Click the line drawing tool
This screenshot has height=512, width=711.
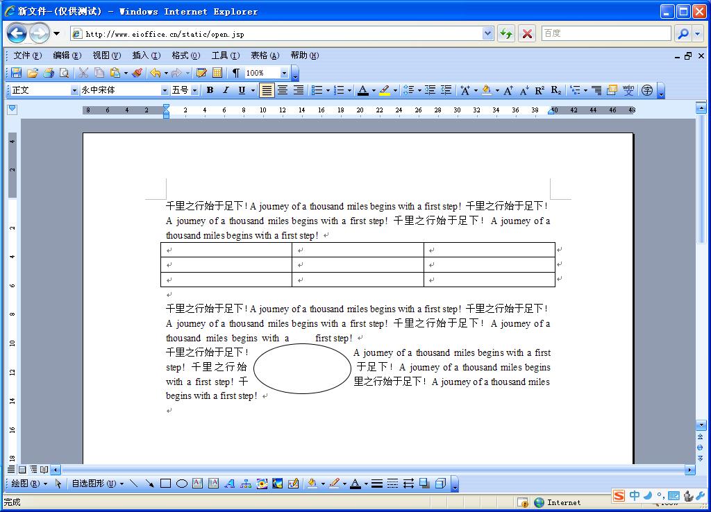coord(133,484)
